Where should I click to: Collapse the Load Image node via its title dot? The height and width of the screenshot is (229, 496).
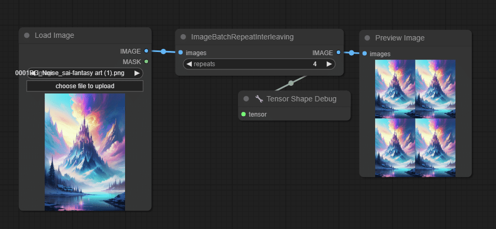click(27, 36)
